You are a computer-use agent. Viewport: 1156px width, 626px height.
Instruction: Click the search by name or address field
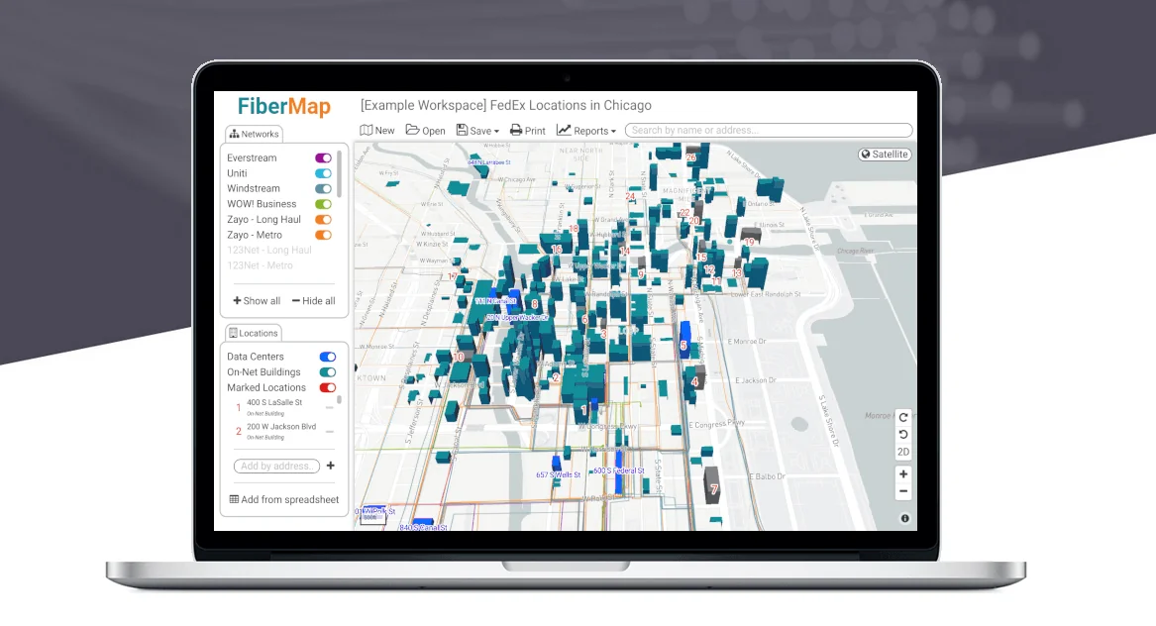point(769,131)
